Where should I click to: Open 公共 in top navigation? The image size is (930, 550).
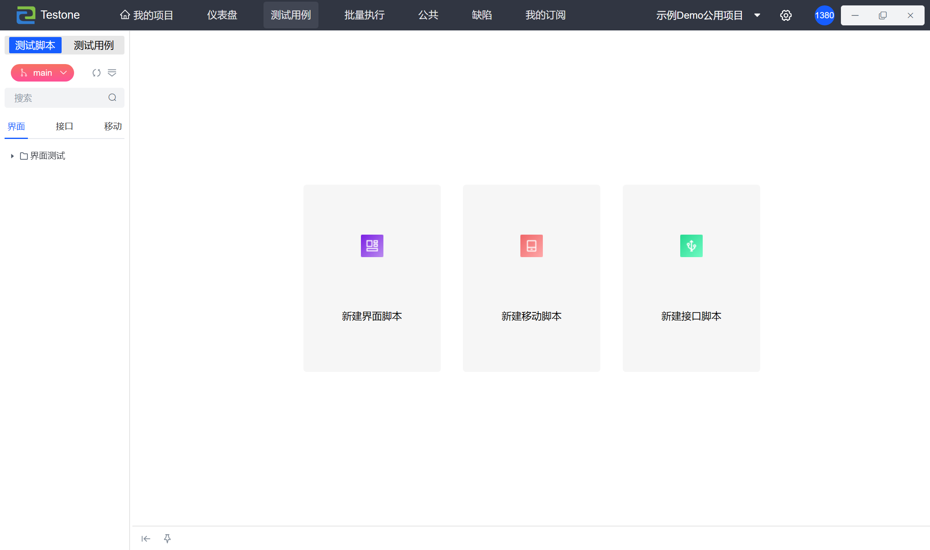[x=428, y=15]
